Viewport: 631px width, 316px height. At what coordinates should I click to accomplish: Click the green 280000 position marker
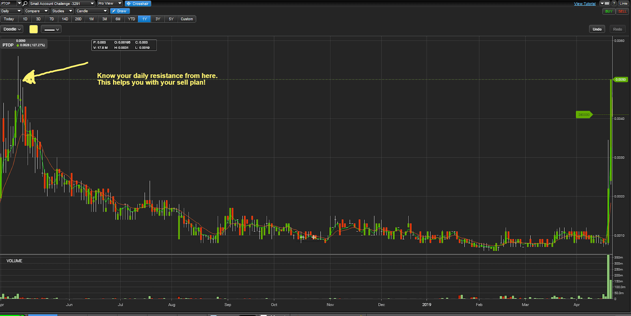pos(584,115)
